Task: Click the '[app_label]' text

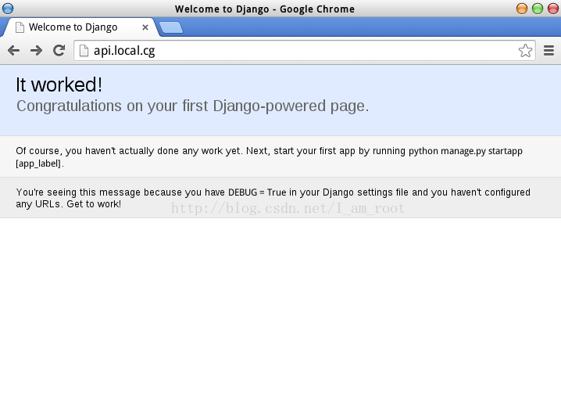Action: pos(38,164)
